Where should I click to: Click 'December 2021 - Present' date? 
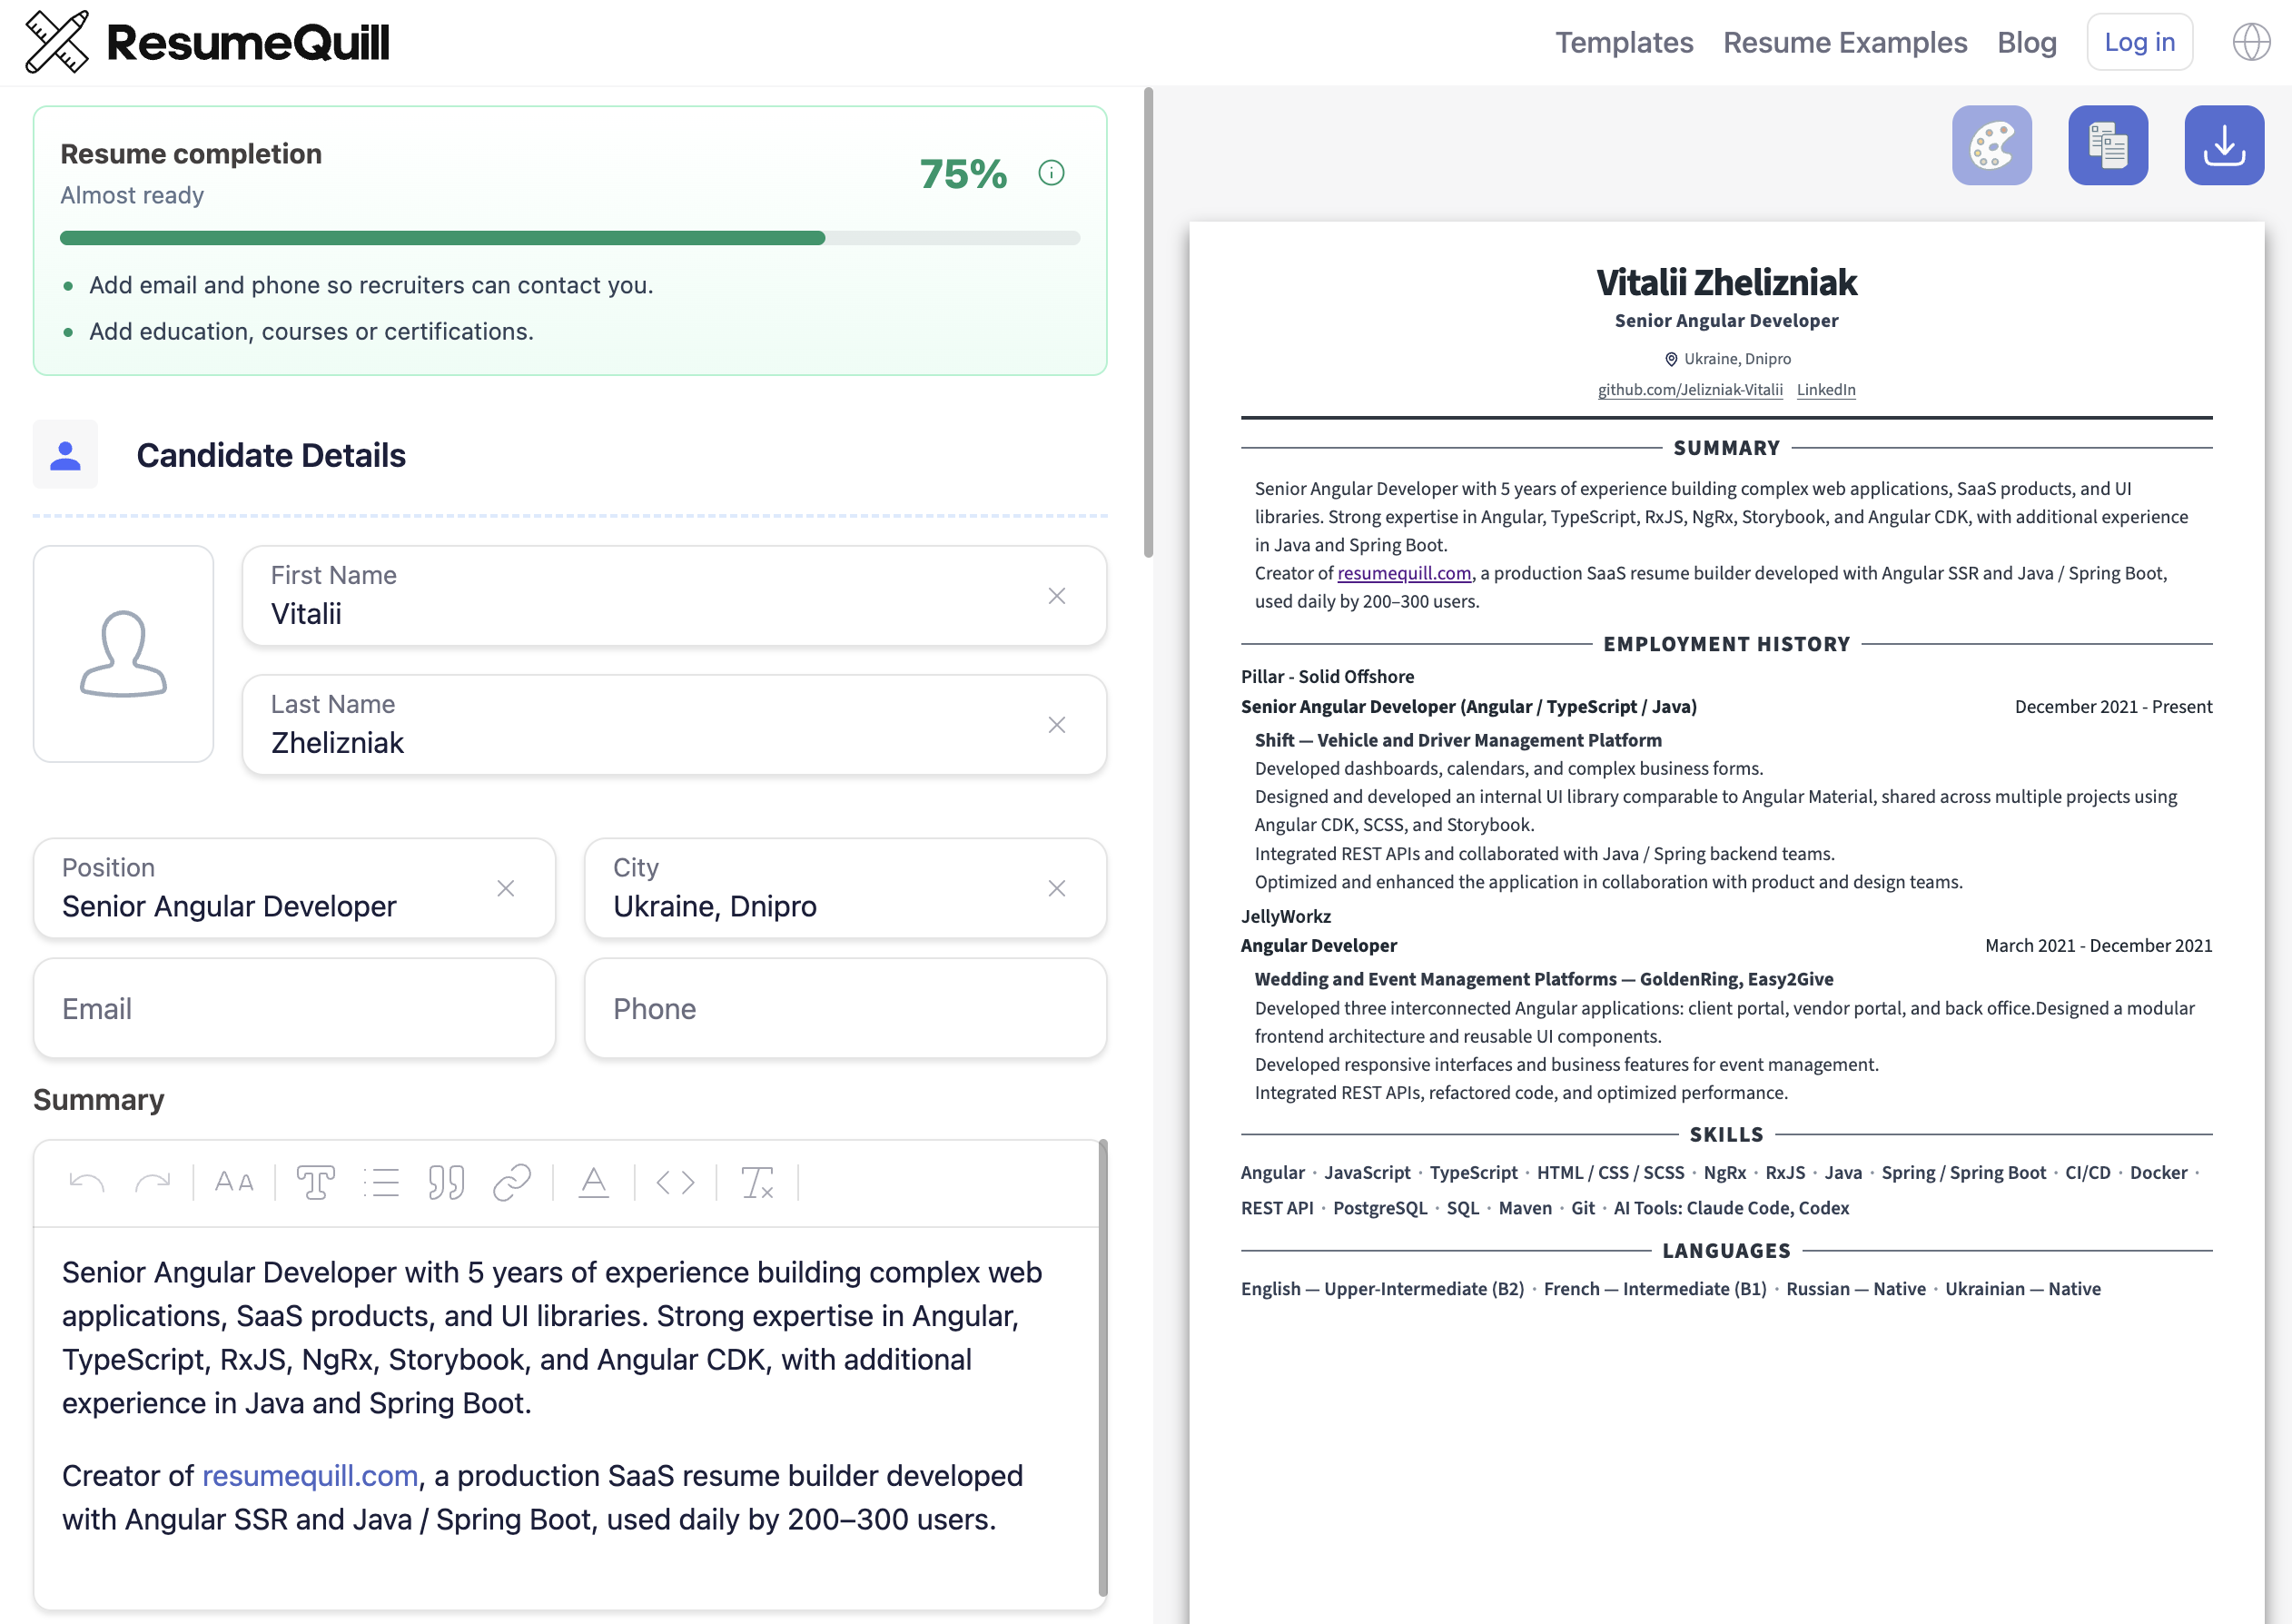(2112, 707)
